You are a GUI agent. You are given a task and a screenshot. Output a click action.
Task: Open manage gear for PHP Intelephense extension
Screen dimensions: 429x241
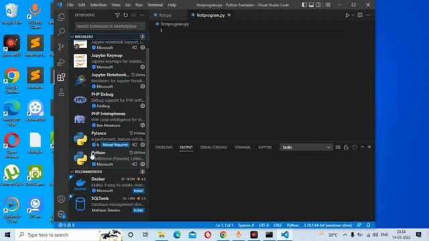click(143, 125)
